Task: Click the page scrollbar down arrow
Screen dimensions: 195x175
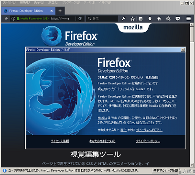Action: (192, 165)
